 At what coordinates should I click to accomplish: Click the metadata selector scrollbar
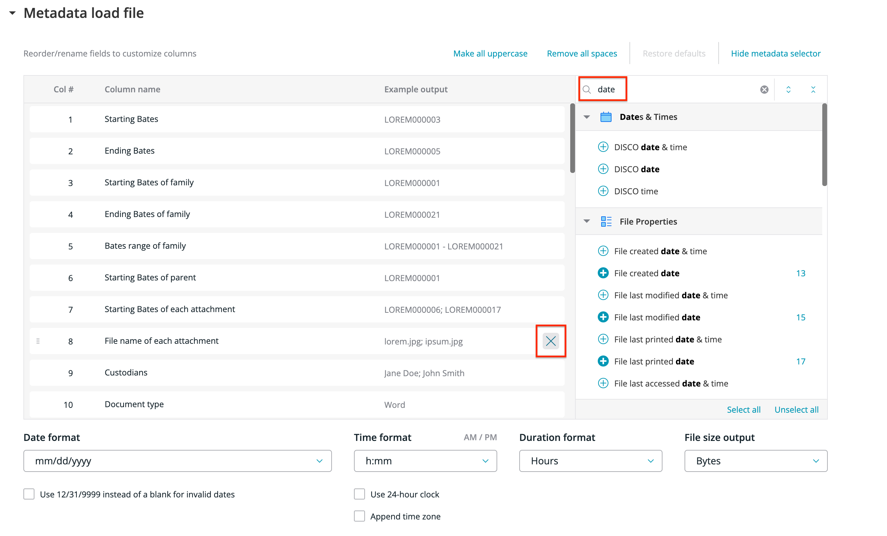(x=824, y=145)
